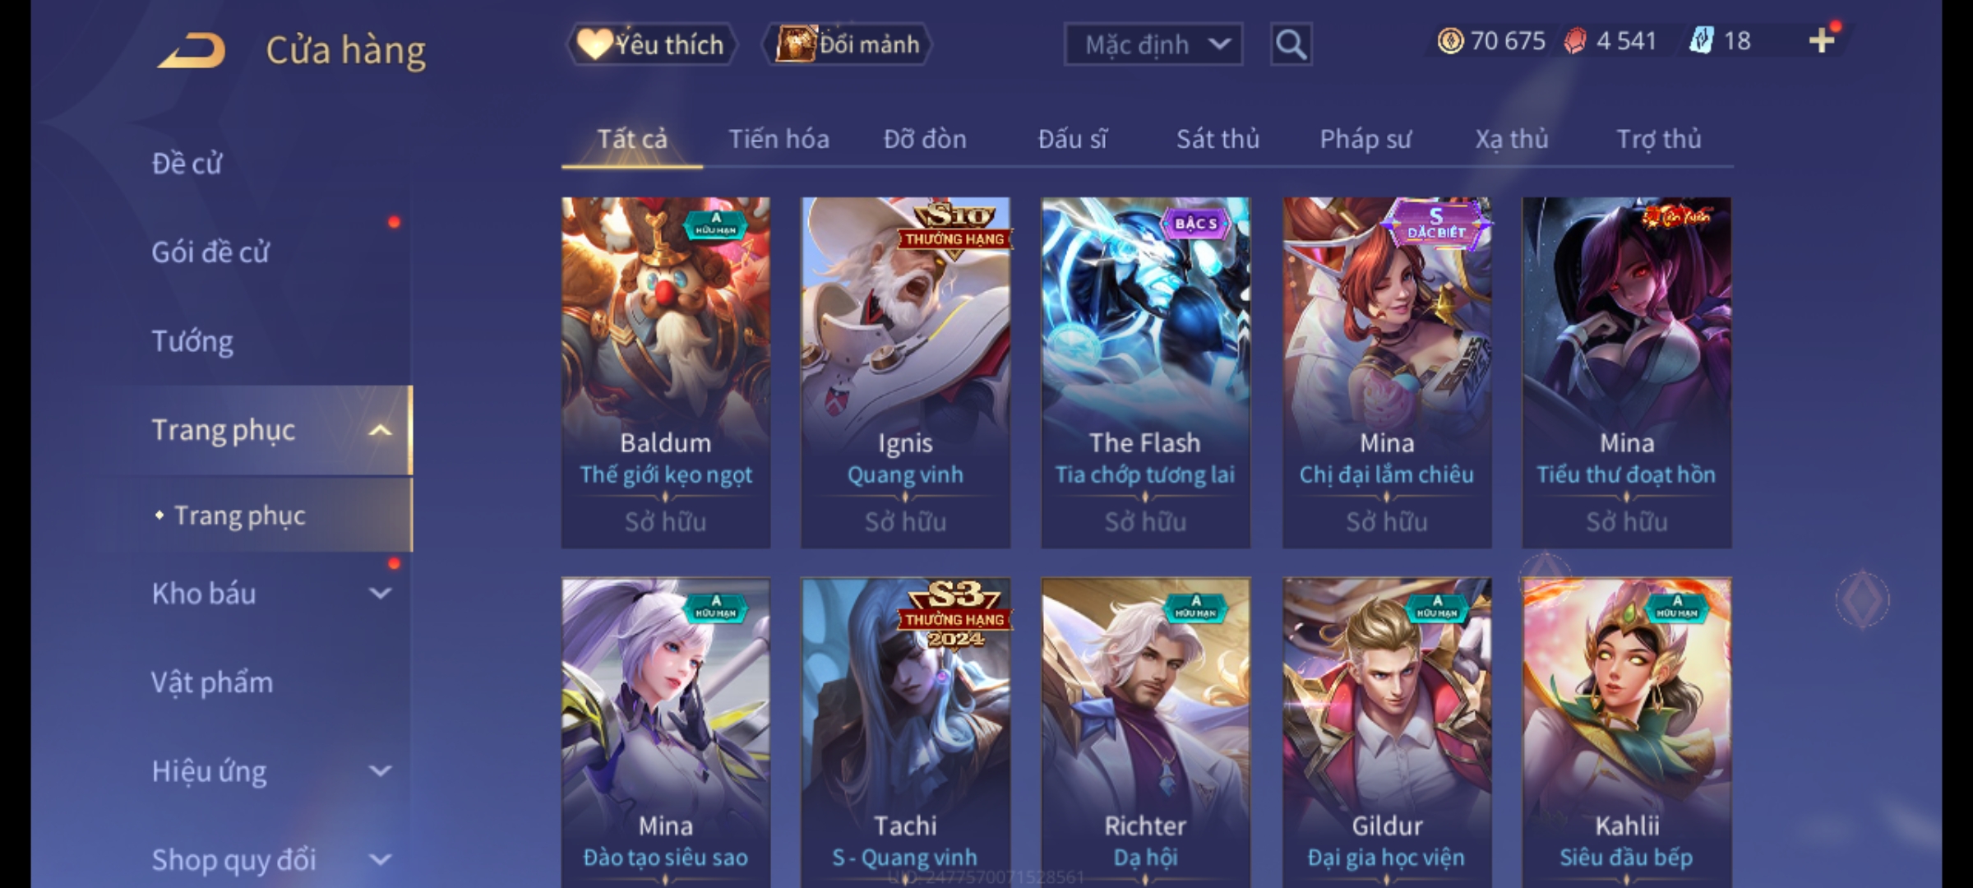The width and height of the screenshot is (1973, 888).
Task: Tap the back arrow icon beside Cửa hàng
Action: pyautogui.click(x=192, y=50)
